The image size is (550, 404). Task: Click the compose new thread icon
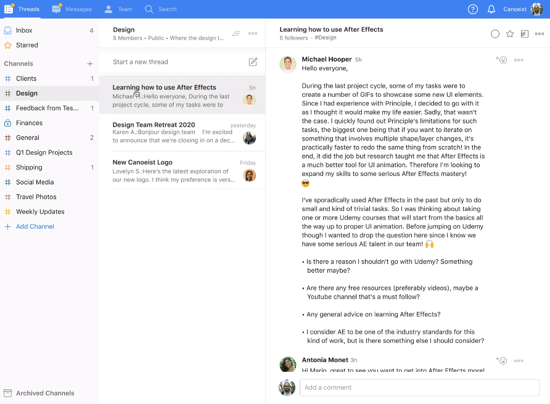tap(253, 62)
